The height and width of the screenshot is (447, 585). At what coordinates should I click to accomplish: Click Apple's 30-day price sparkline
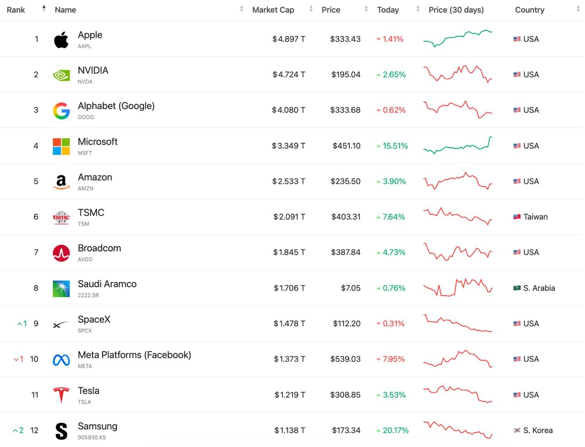[x=458, y=39]
